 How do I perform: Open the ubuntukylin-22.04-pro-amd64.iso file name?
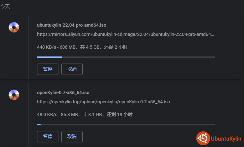click(x=72, y=25)
